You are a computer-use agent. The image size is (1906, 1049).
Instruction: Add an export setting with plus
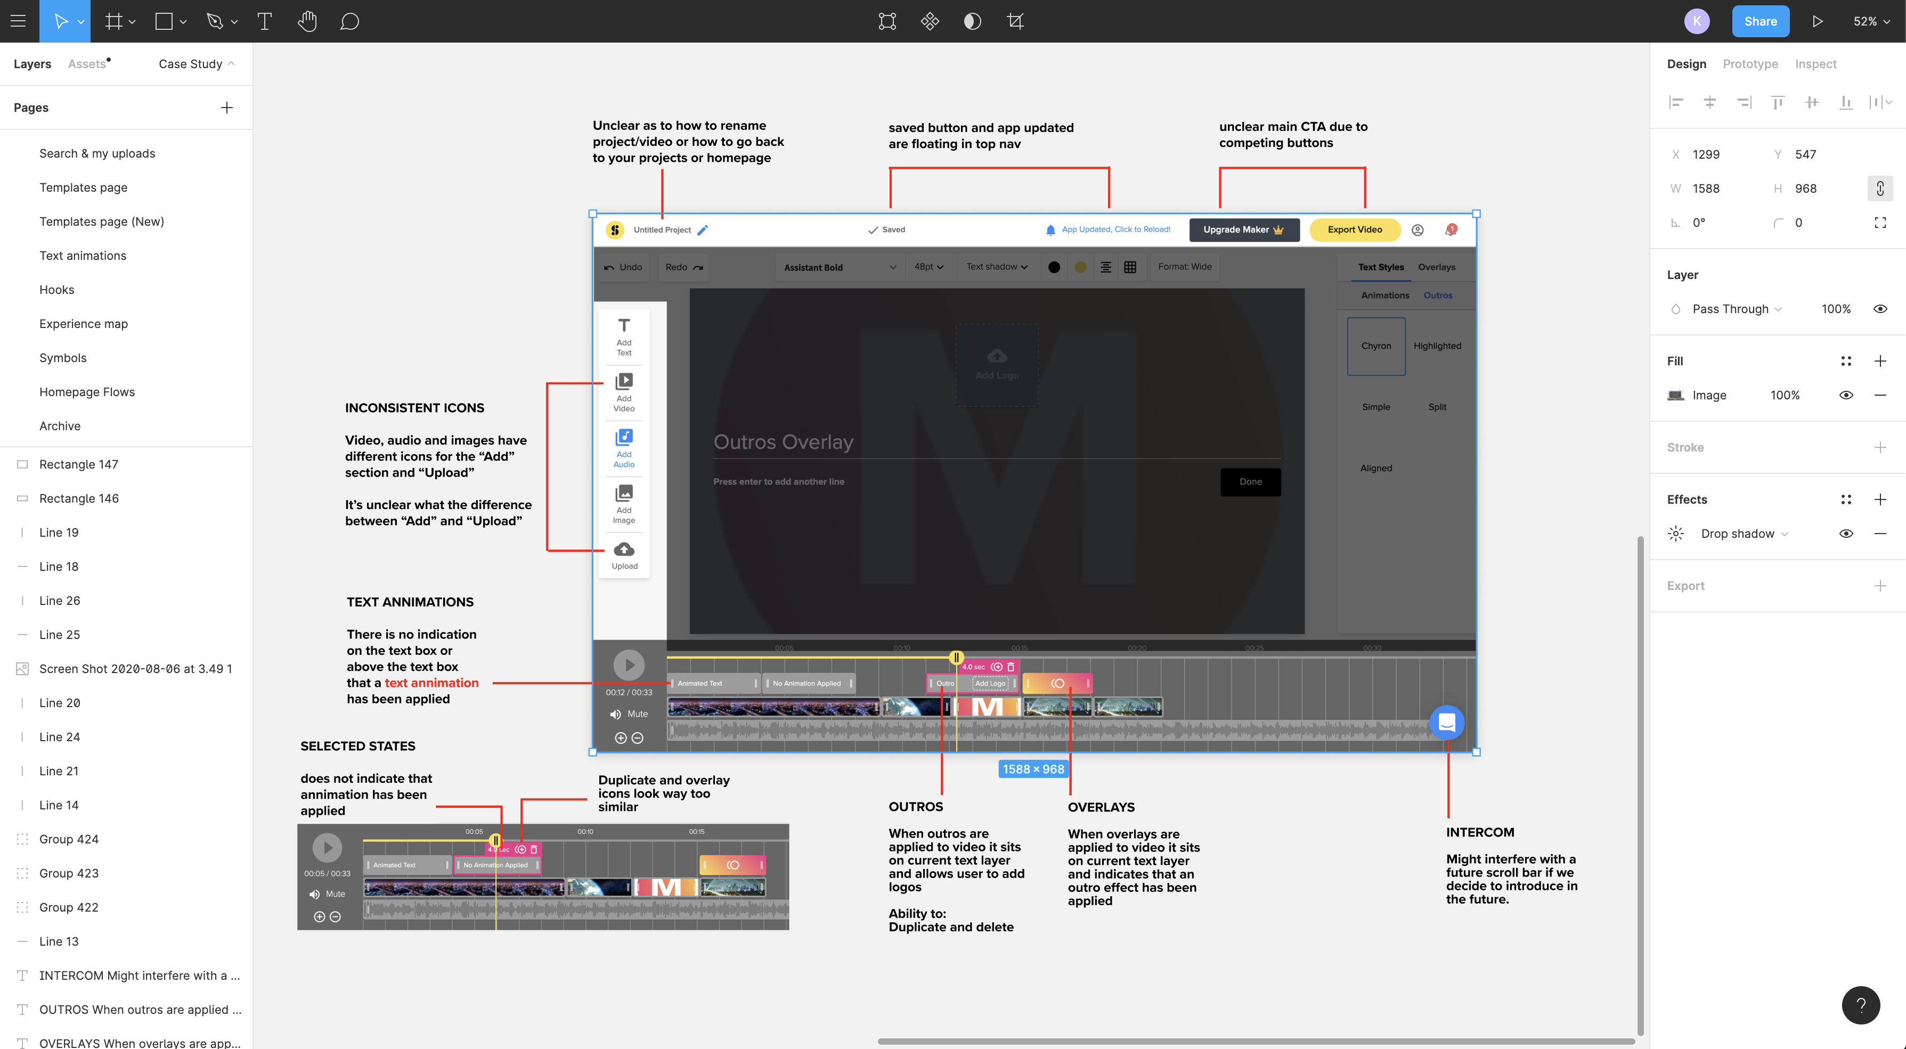[1880, 585]
